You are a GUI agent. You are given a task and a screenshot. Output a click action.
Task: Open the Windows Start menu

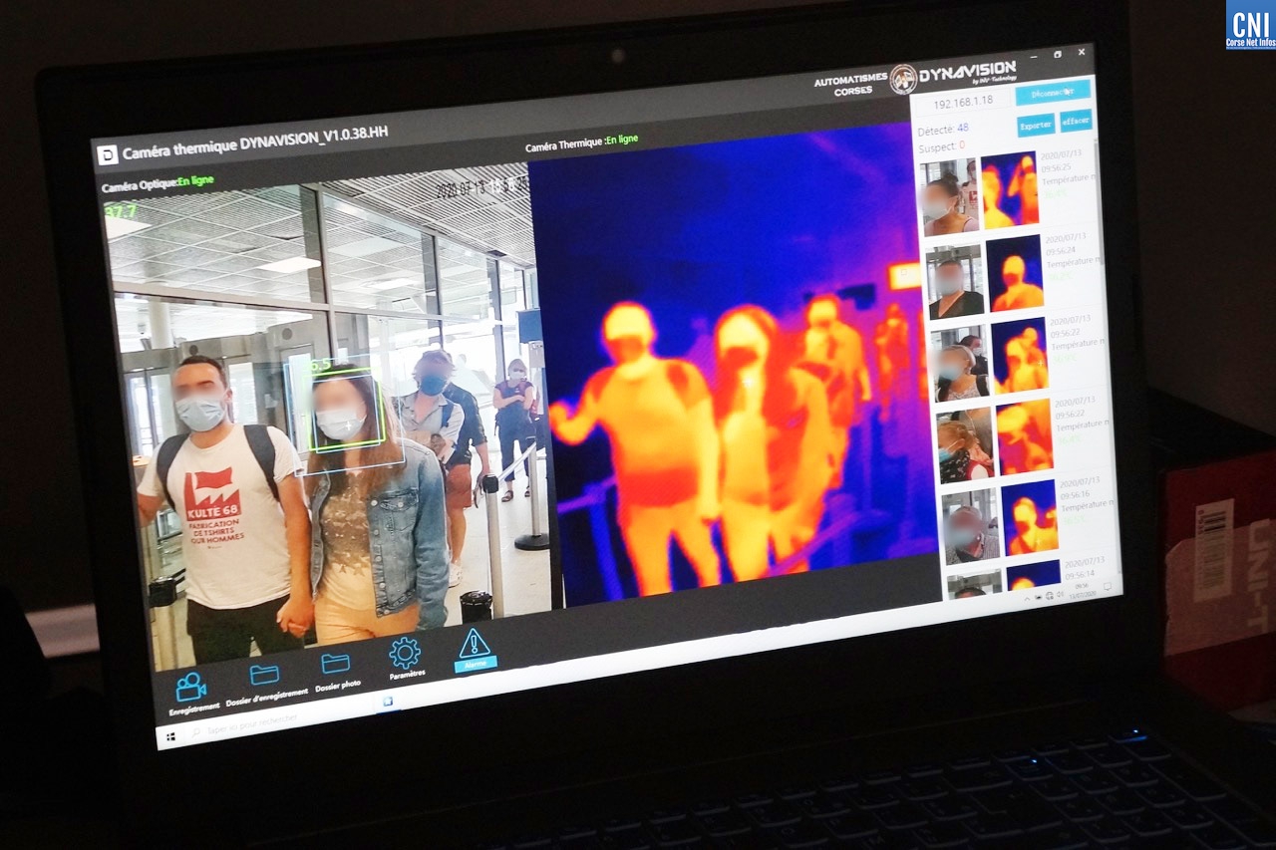171,736
